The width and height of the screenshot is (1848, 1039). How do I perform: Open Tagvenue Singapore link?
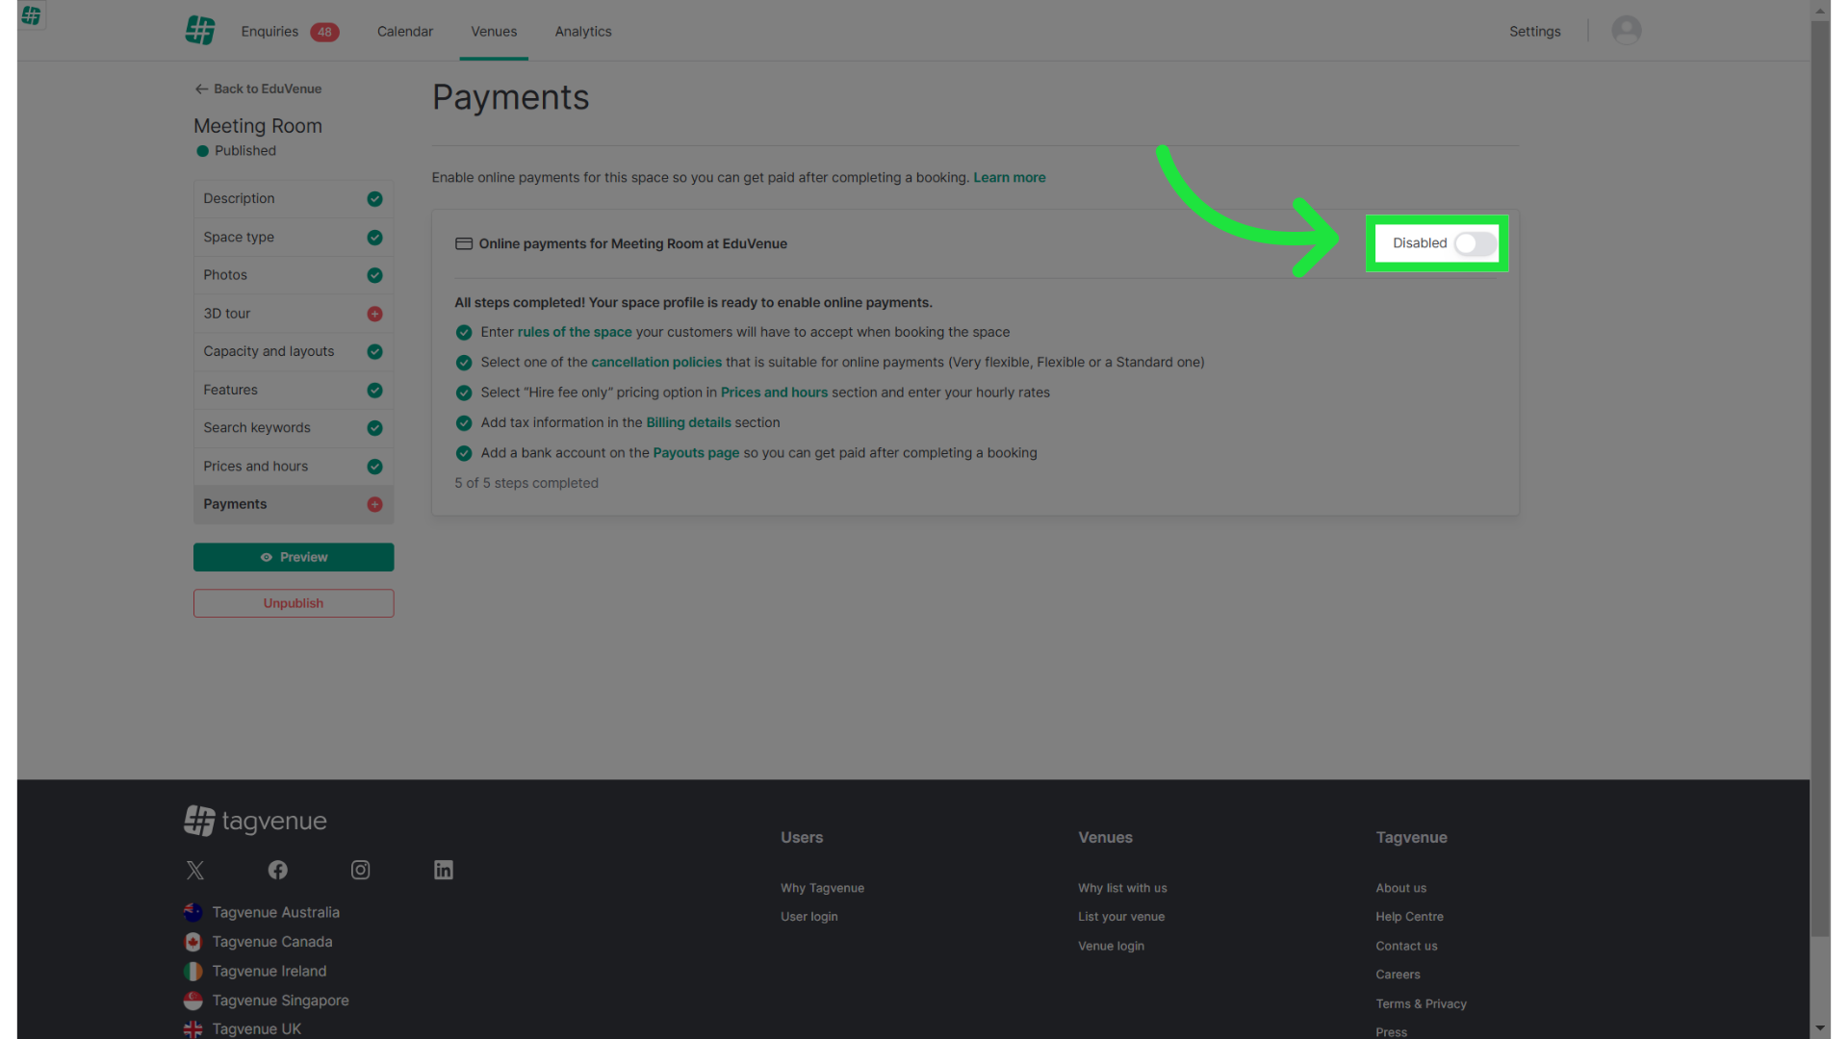280,1001
